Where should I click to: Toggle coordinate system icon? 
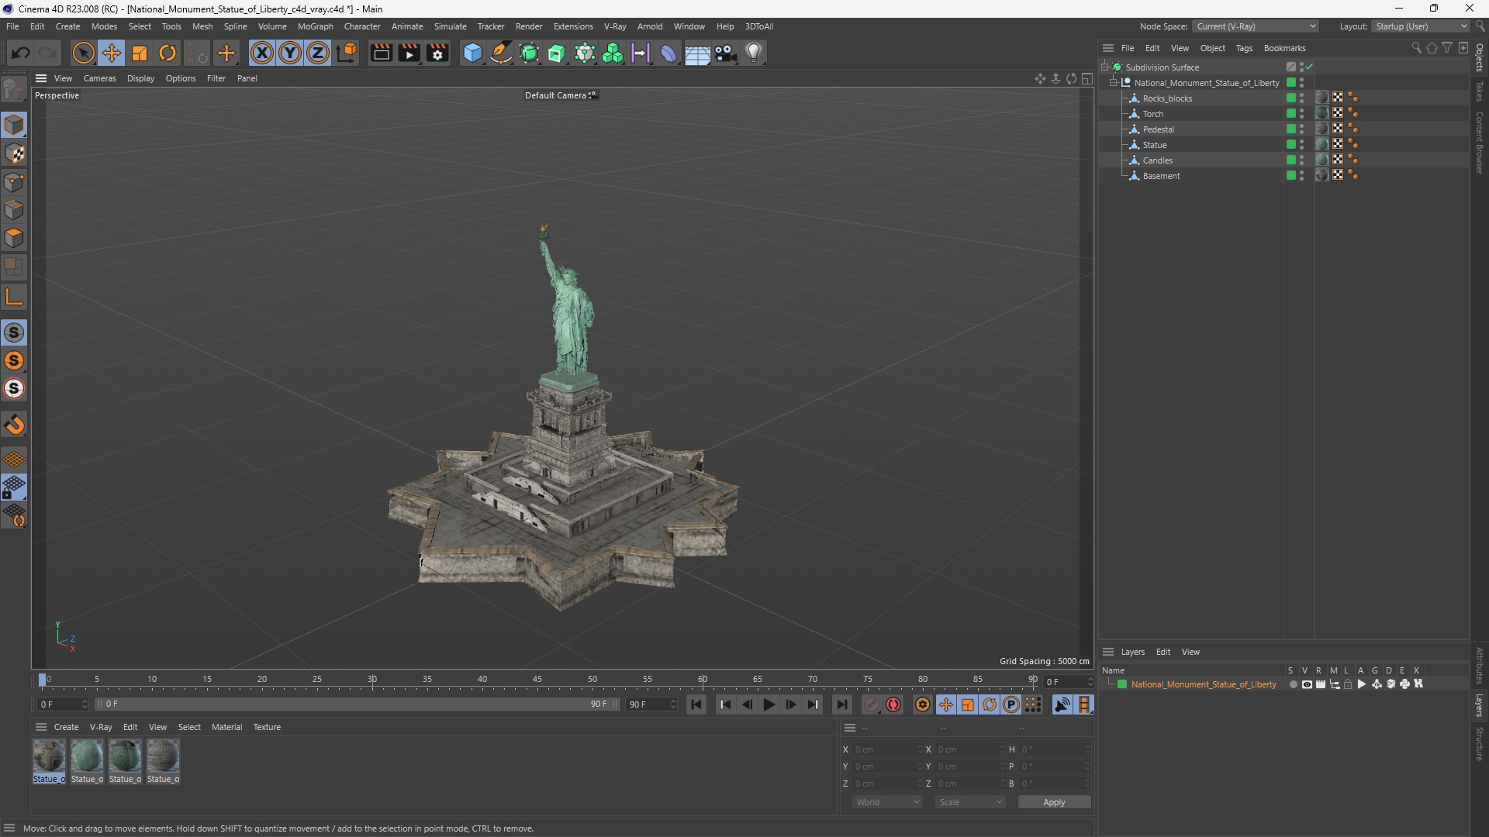click(x=347, y=53)
